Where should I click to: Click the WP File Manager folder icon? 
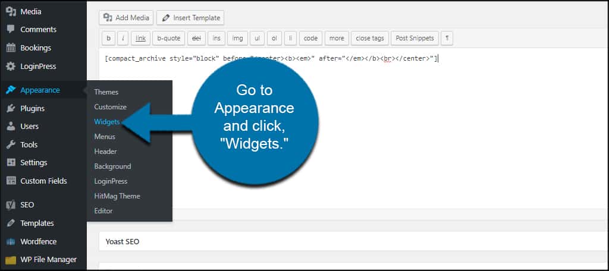(11, 260)
